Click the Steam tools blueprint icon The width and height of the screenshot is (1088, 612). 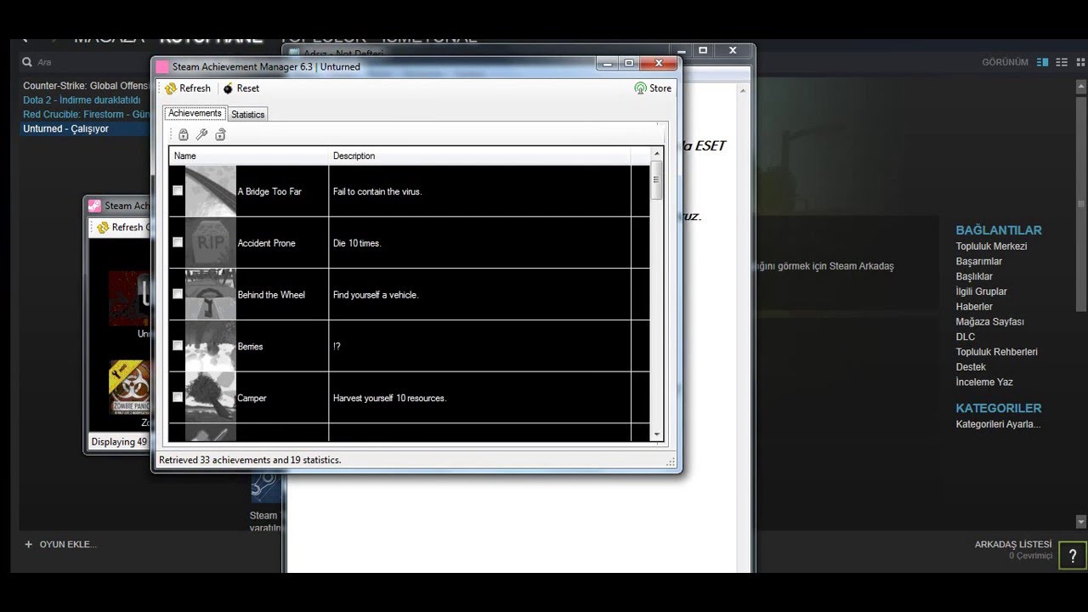click(x=266, y=488)
